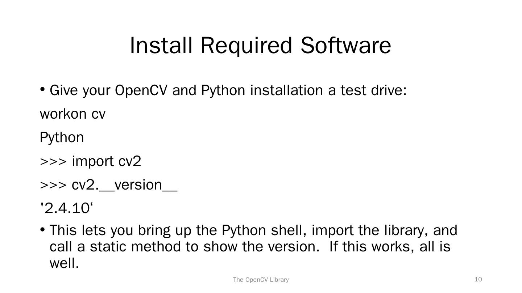Image resolution: width=522 pixels, height=293 pixels.
Task: Click the word "well." on the last line
Action: coord(64,263)
